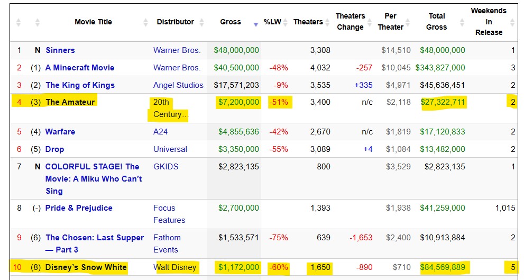Open the Angel Studios distributor link
The width and height of the screenshot is (524, 280).
[178, 85]
